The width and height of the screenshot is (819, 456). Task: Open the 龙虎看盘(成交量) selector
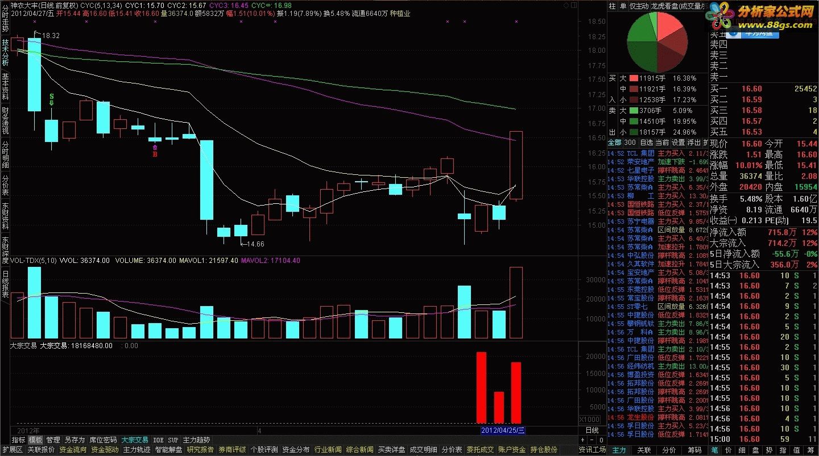coord(677,6)
